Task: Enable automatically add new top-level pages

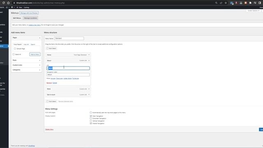Action: click(x=91, y=112)
